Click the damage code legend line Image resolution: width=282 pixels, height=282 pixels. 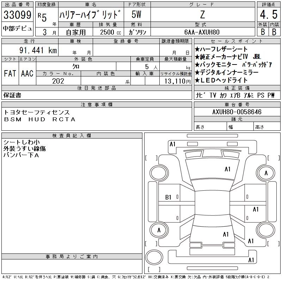coord(136,277)
